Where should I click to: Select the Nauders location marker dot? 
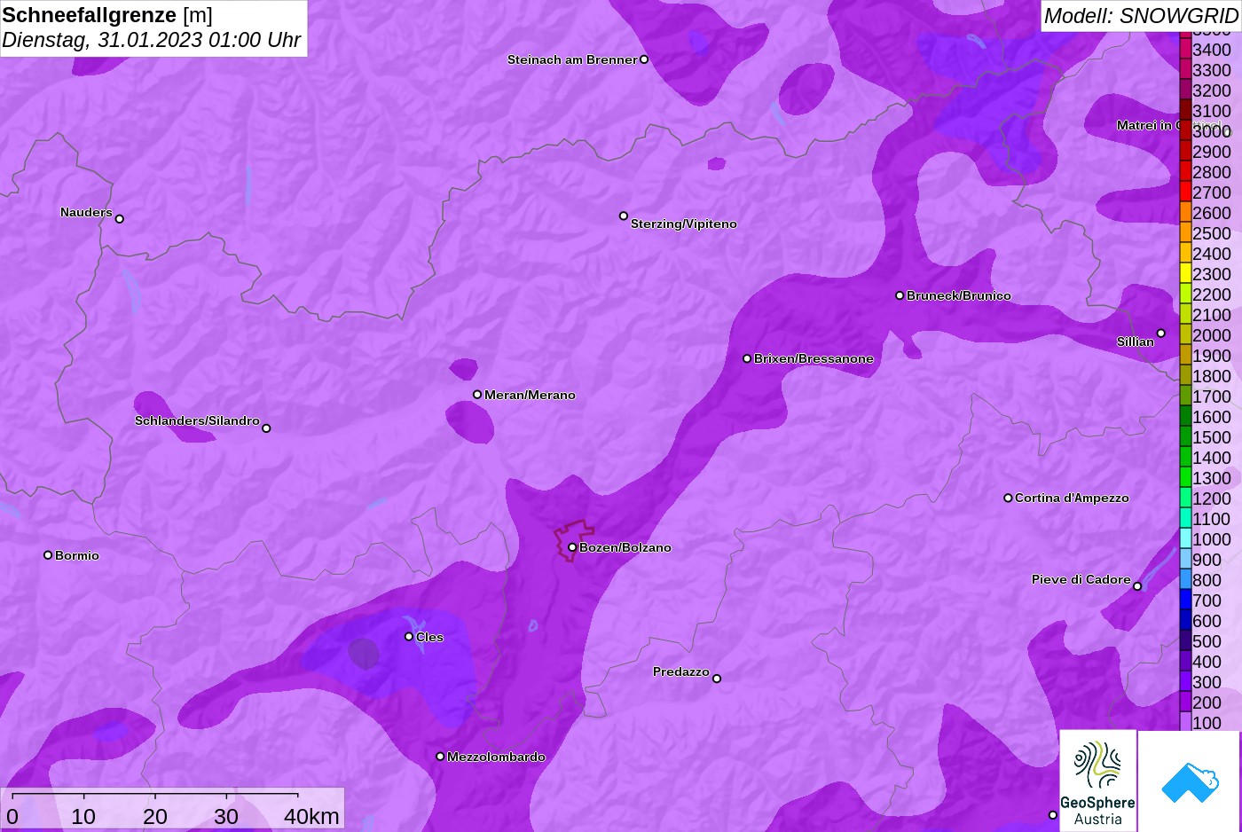[120, 218]
